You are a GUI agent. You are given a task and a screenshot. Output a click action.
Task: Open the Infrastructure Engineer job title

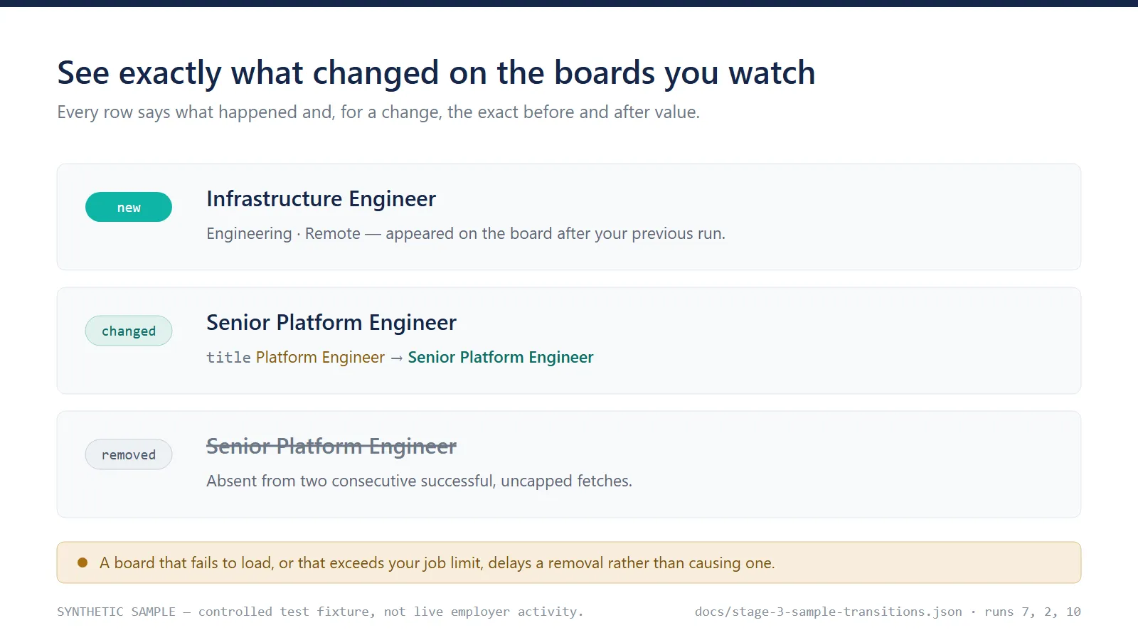[x=321, y=199]
